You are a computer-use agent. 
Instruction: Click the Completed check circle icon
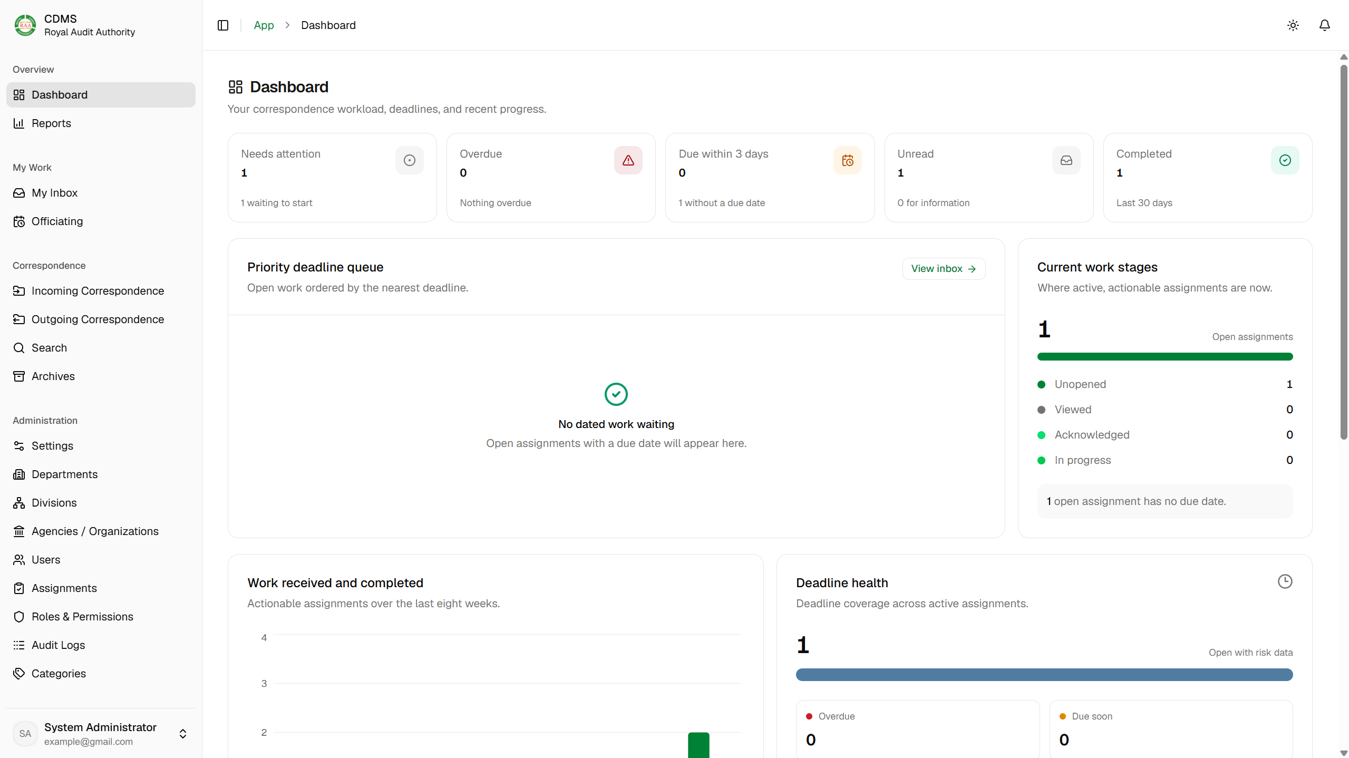tap(1285, 160)
